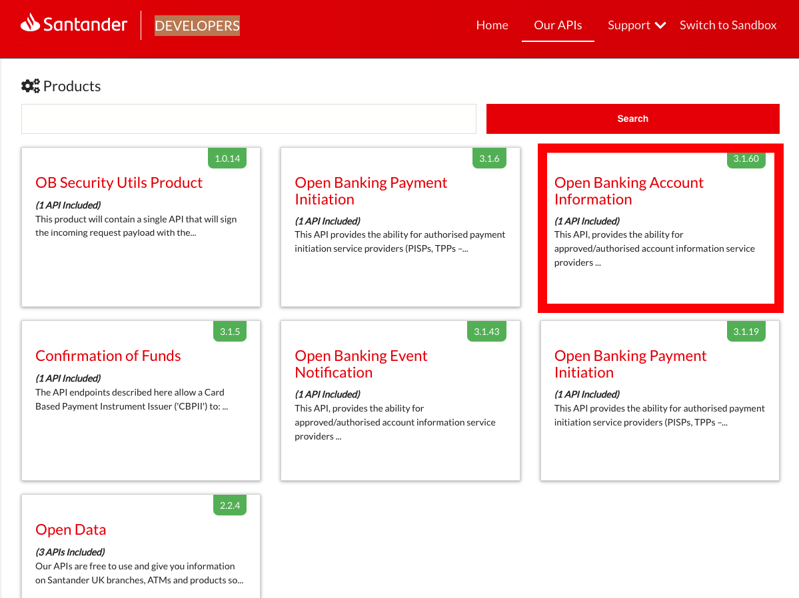
Task: Click "(1 API Included)" under Event Notification
Action: pos(328,394)
